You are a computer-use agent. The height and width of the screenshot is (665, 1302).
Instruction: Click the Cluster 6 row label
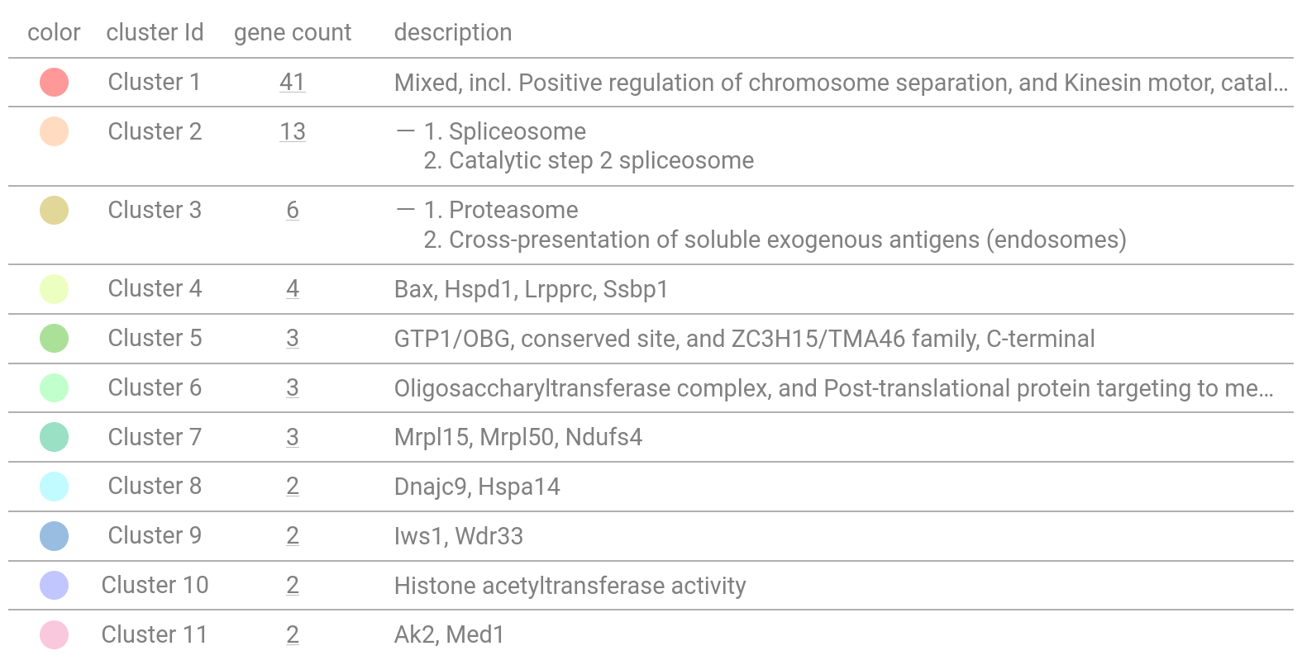coord(155,388)
